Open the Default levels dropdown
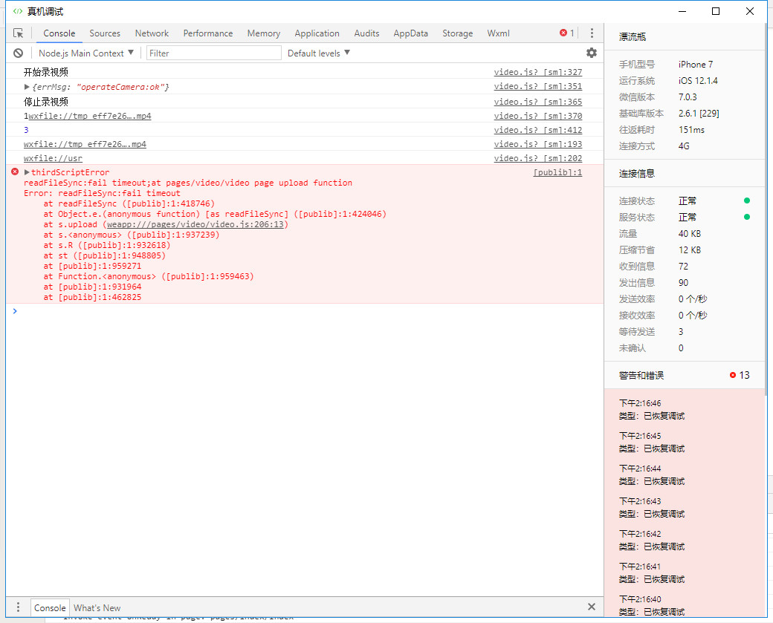The height and width of the screenshot is (623, 773). pos(318,53)
